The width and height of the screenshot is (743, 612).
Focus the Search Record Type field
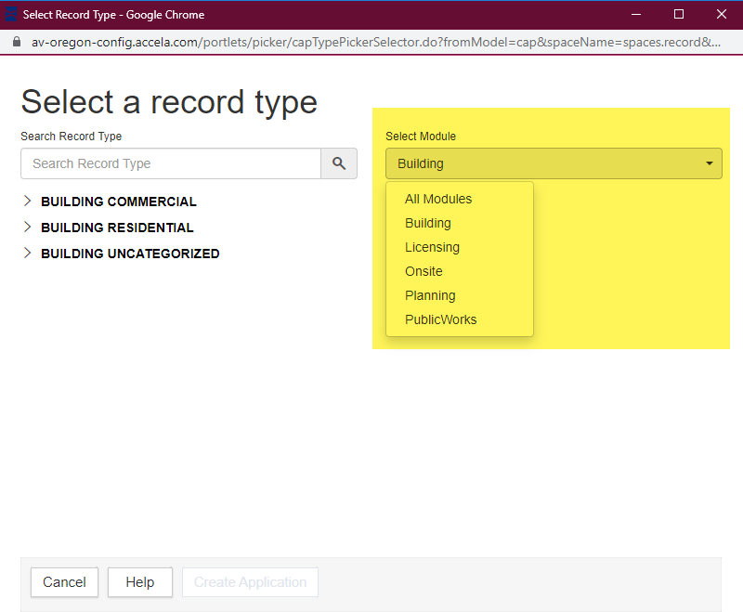point(171,163)
